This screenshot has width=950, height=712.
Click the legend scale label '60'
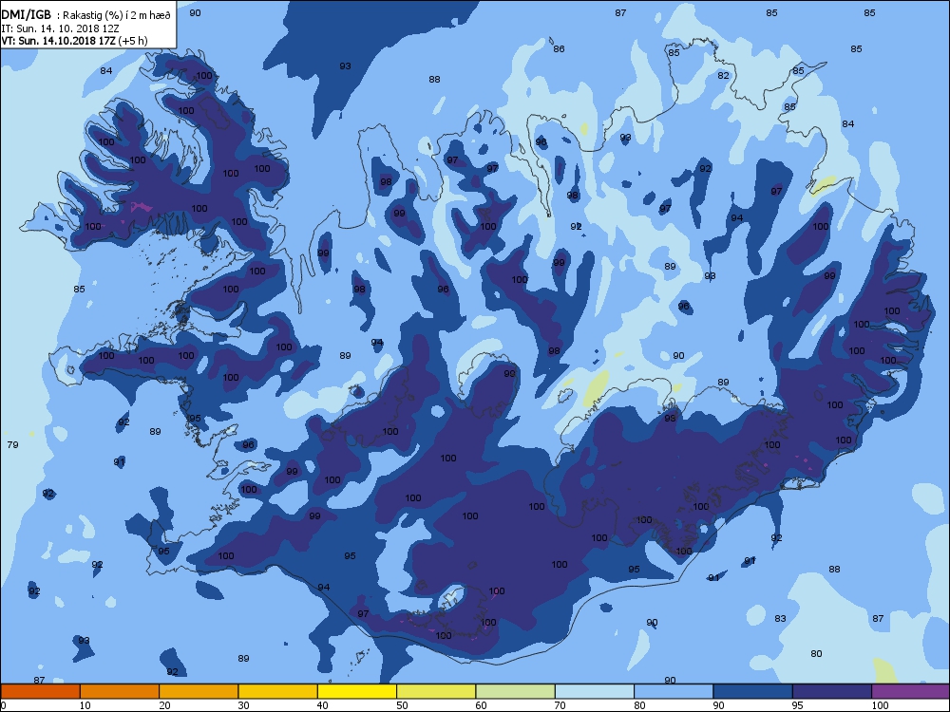pyautogui.click(x=481, y=705)
